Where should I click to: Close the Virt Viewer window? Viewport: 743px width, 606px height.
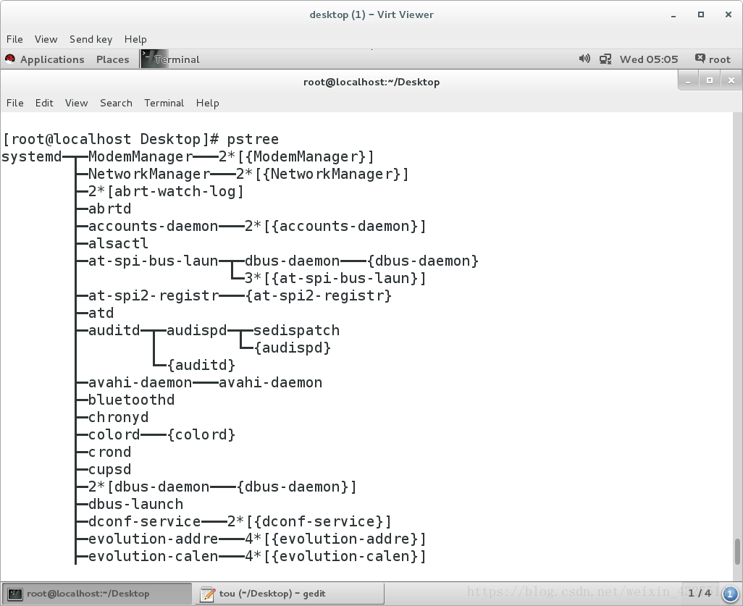pos(729,14)
